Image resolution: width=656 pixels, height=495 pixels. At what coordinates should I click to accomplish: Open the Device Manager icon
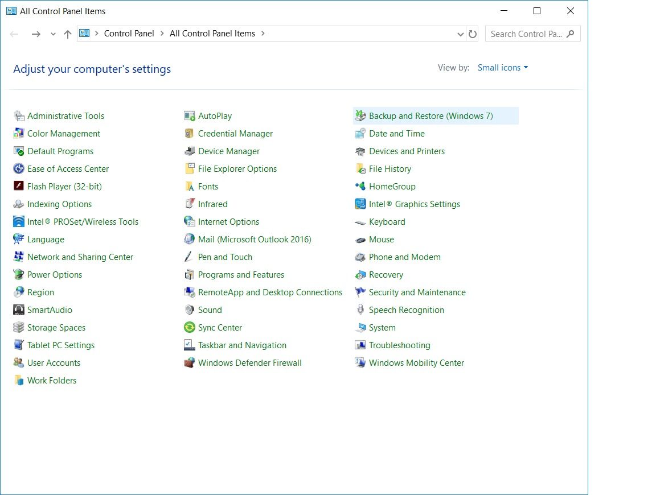click(x=190, y=151)
